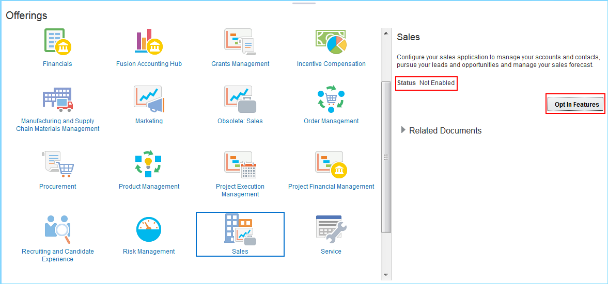Click the Product Management lightbulb icon
Image resolution: width=608 pixels, height=284 pixels.
[x=149, y=164]
